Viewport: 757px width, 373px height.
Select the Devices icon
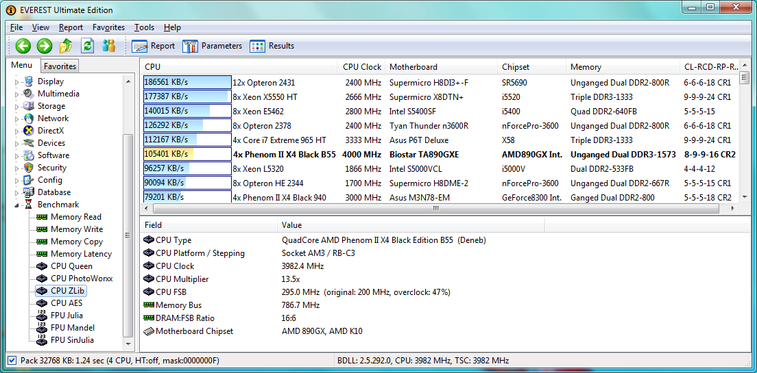pyautogui.click(x=29, y=142)
